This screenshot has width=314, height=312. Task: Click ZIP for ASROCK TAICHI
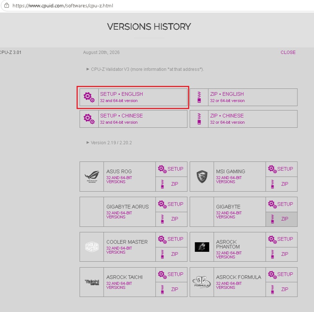click(172, 290)
